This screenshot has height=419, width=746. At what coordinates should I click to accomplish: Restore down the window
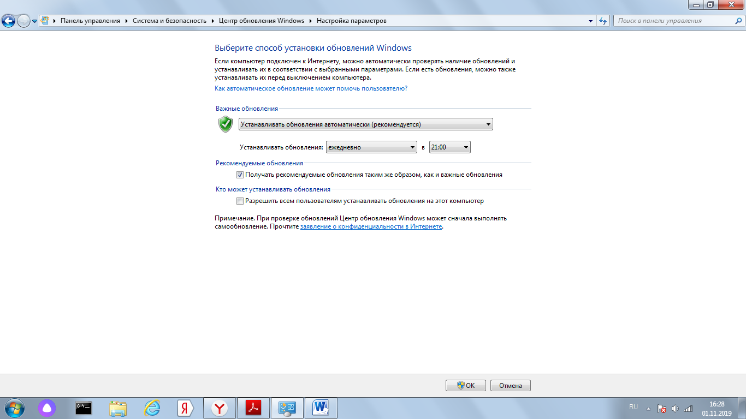[710, 4]
